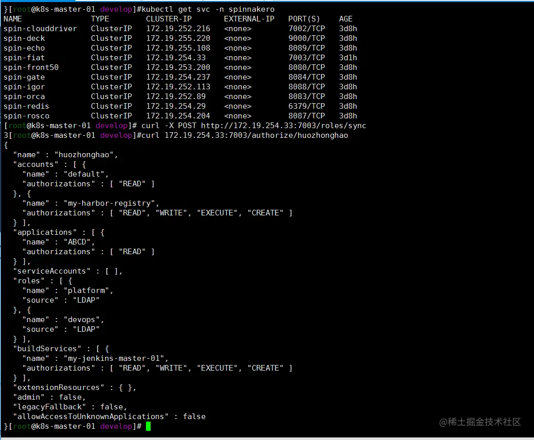534x440 pixels.
Task: Click the spin-front50 service name
Action: [x=31, y=67]
